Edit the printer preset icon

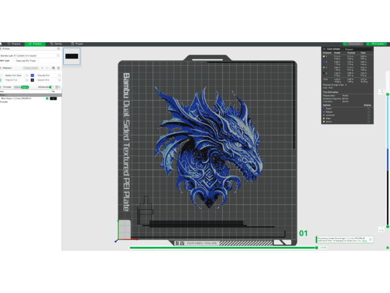tap(58, 55)
